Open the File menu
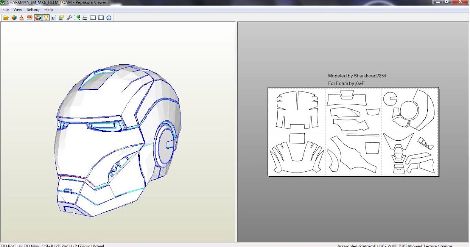Image resolution: width=470 pixels, height=247 pixels. [x=5, y=9]
